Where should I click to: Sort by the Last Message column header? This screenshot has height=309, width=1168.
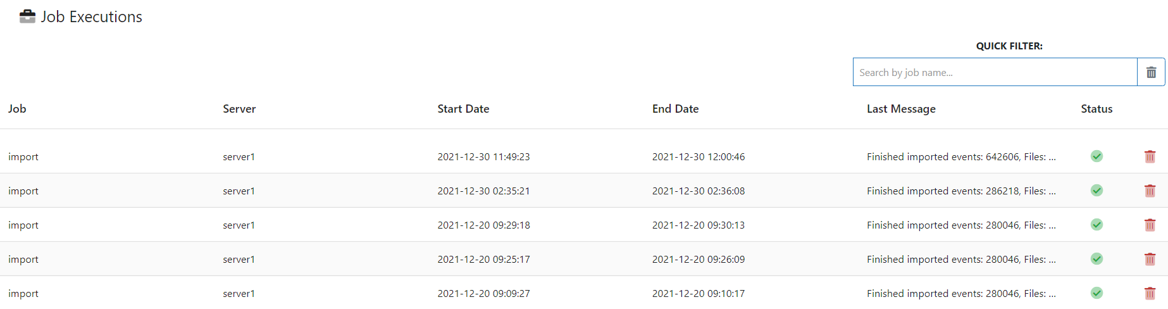coord(901,109)
